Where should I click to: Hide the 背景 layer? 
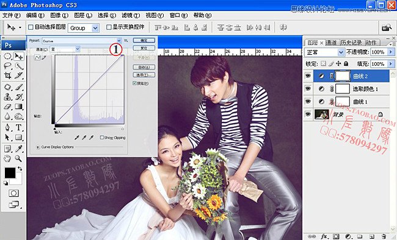(x=308, y=114)
